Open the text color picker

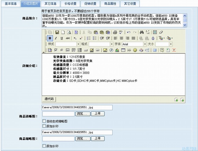coord(162,38)
